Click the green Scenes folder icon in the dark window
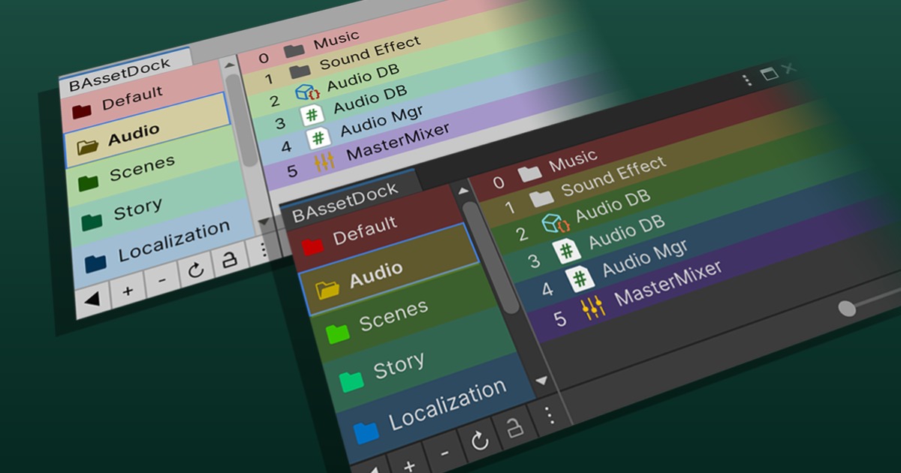Screen dimensions: 901x473 pyautogui.click(x=337, y=333)
